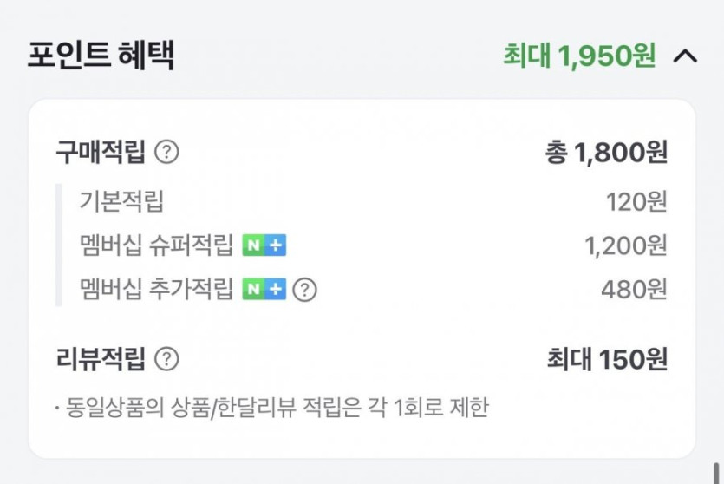This screenshot has width=724, height=484.
Task: Click the N+ badge beside 멤버십 추가적립
Action: pos(264,289)
